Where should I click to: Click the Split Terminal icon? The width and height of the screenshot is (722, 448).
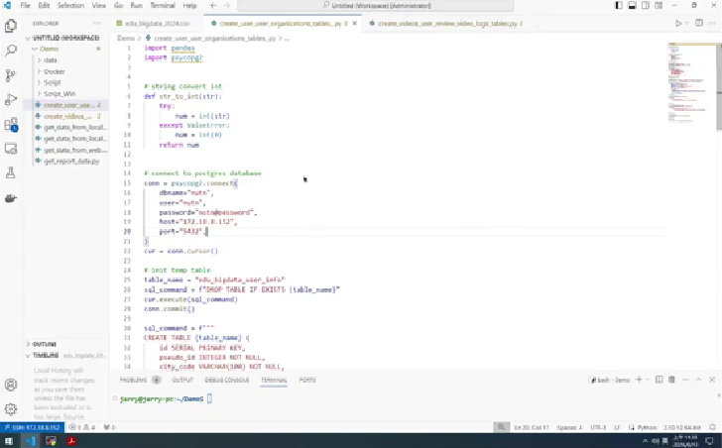pos(659,380)
